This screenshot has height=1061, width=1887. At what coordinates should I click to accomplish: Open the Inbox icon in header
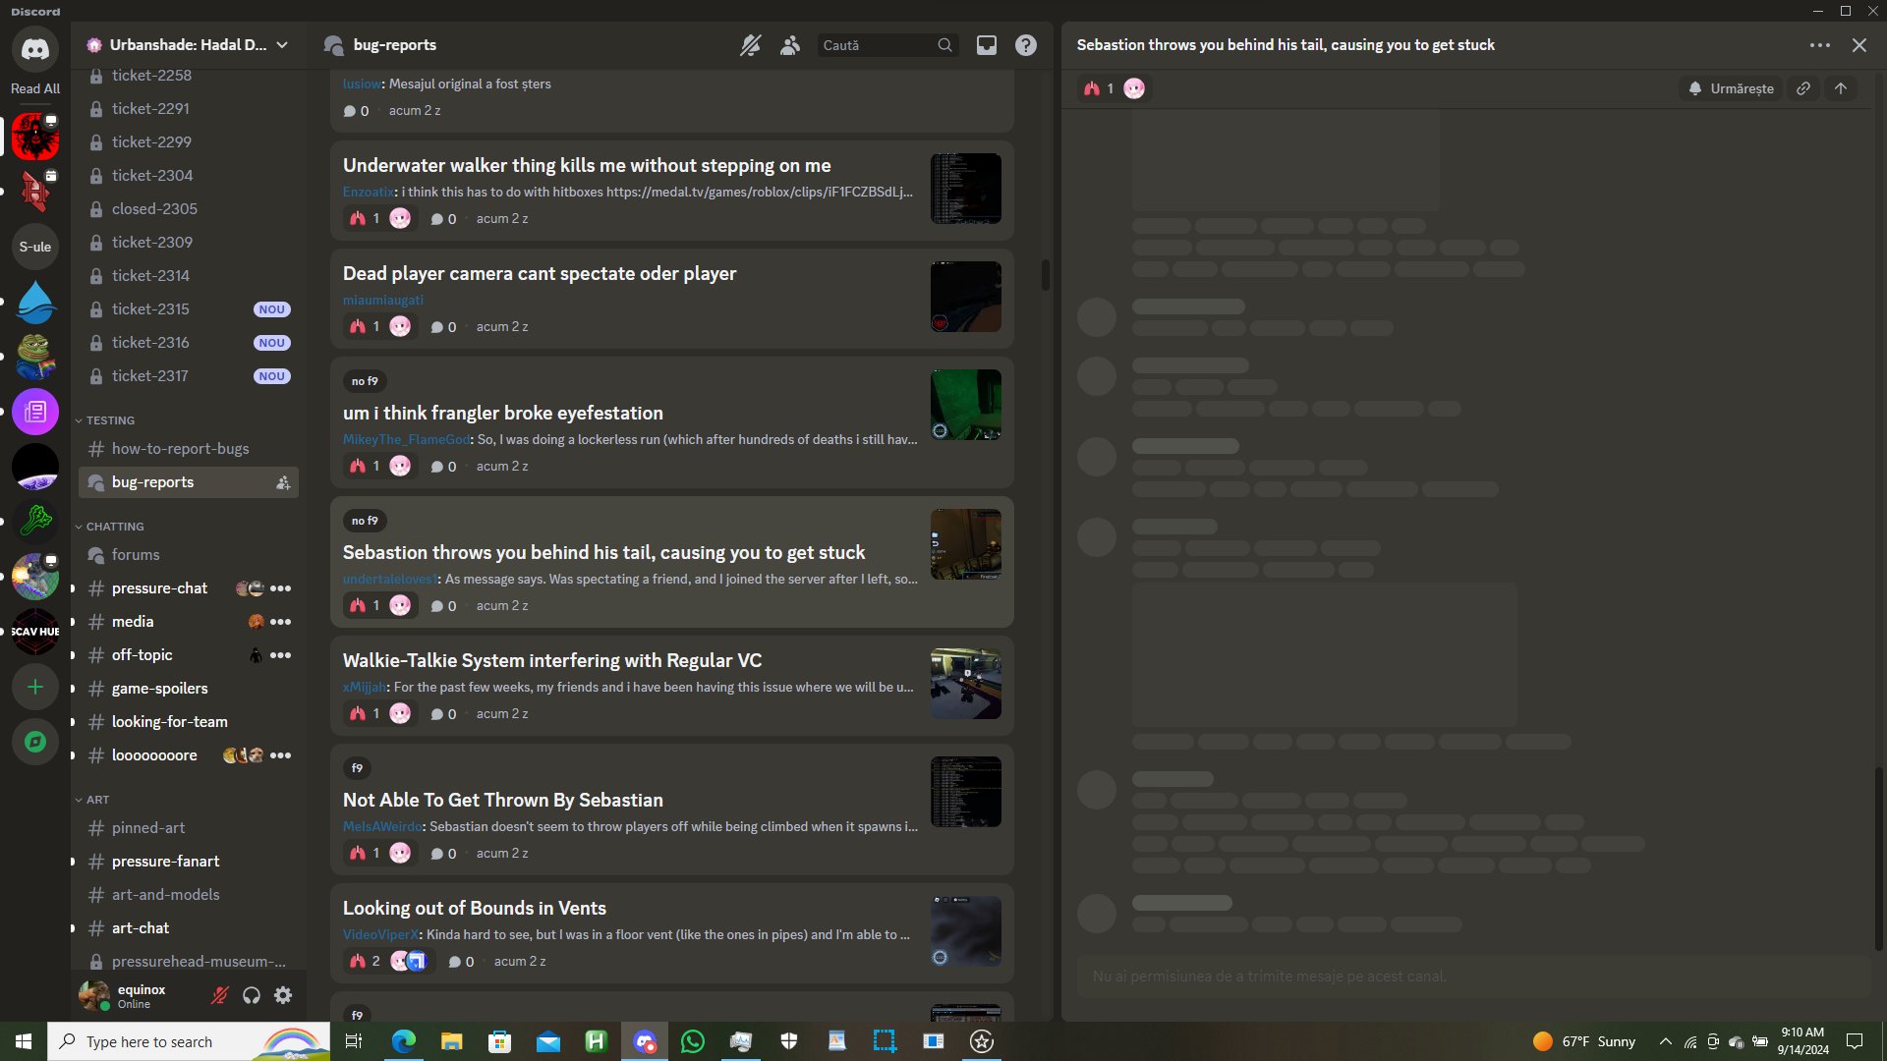pos(986,45)
